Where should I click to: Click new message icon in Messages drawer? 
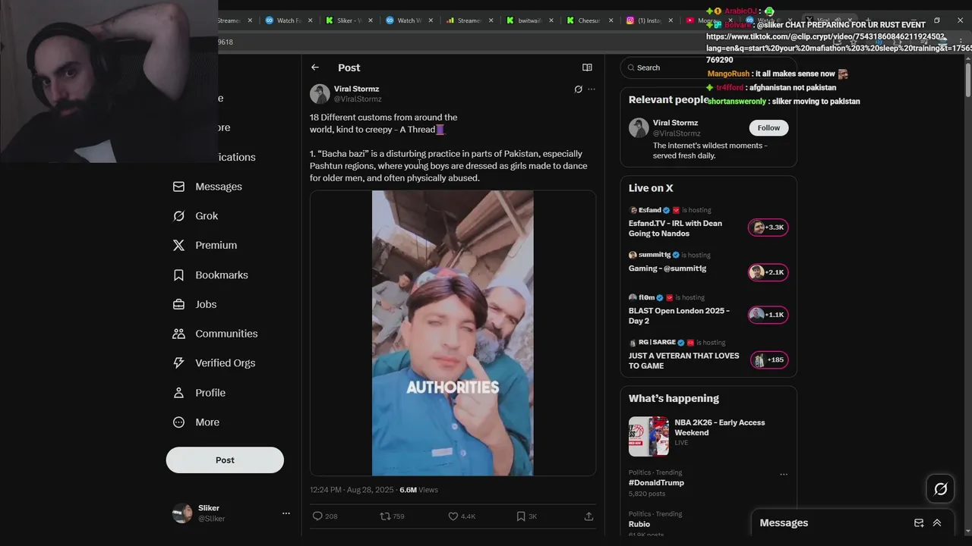click(x=919, y=523)
